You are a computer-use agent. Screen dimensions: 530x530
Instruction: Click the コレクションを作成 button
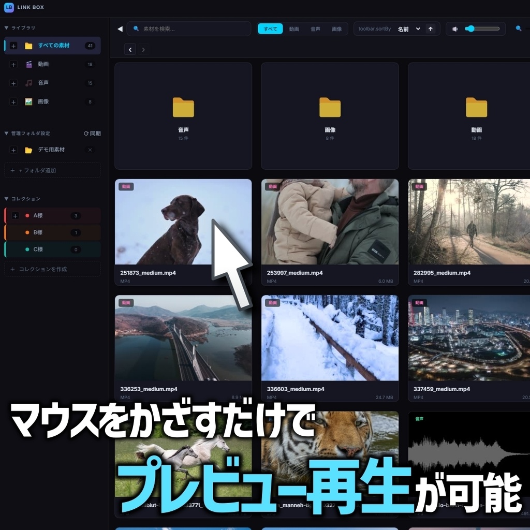click(52, 269)
